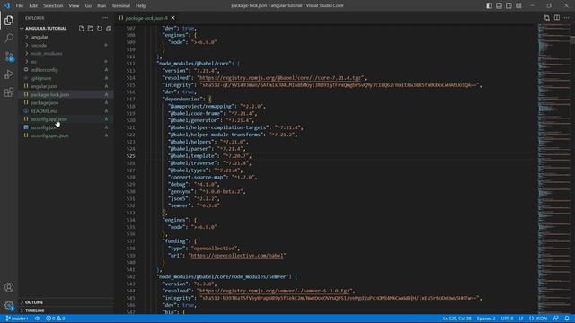Open the Help menu
This screenshot has height=323, width=575.
click(x=141, y=5)
